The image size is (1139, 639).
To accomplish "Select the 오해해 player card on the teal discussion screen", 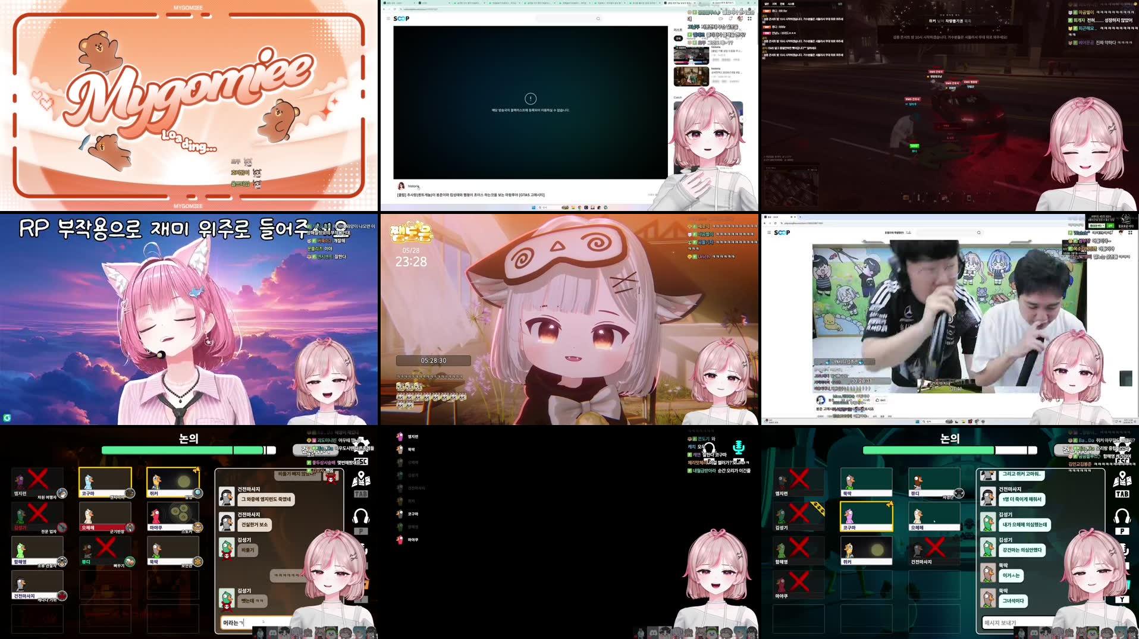I will click(x=934, y=517).
